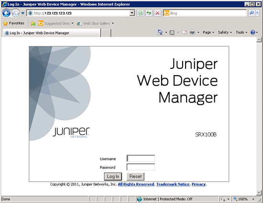Open the blue Help question icon
The height and width of the screenshot is (203, 263).
coord(252,32)
